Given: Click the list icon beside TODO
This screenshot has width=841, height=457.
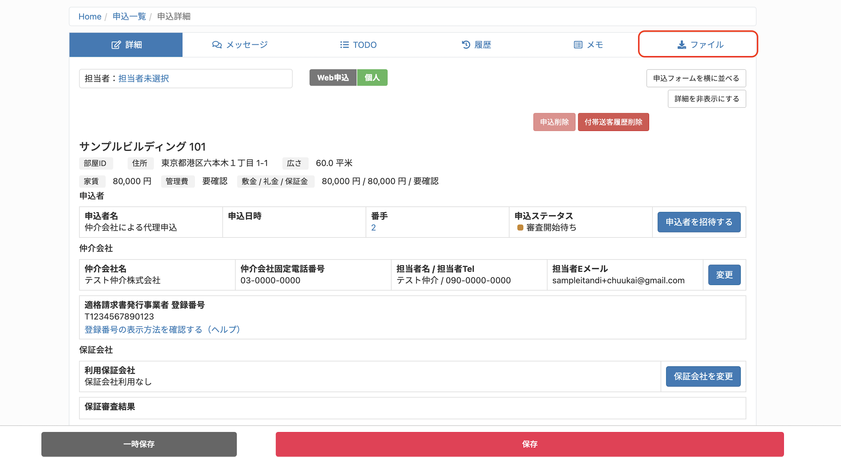Looking at the screenshot, I should tap(344, 45).
